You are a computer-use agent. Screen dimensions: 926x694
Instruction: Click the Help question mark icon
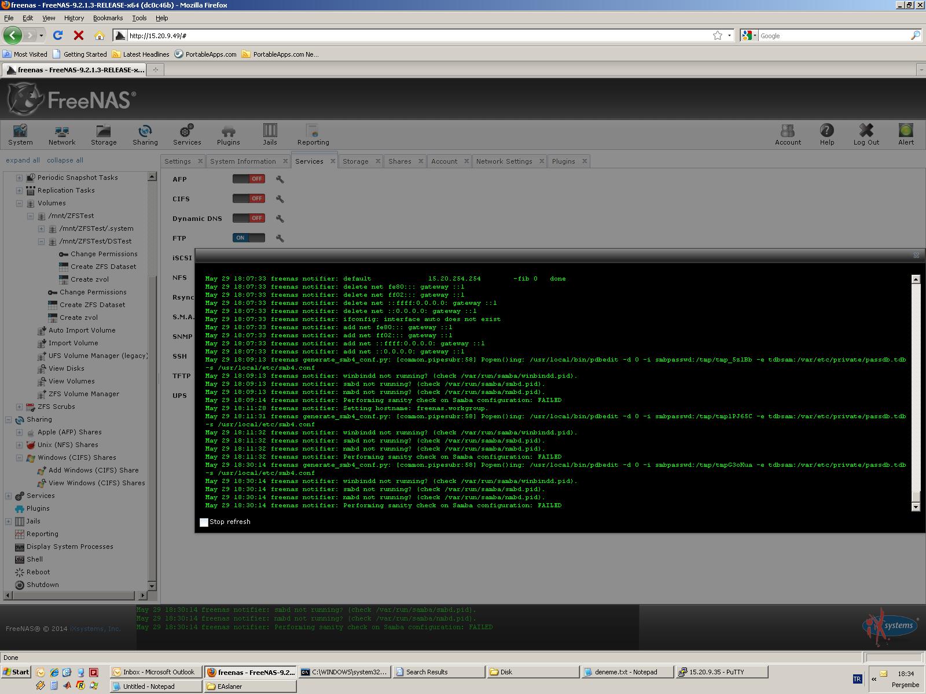[x=827, y=134]
